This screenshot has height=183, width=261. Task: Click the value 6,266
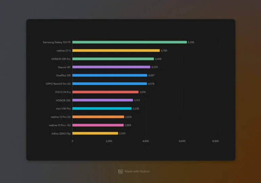click(x=191, y=42)
